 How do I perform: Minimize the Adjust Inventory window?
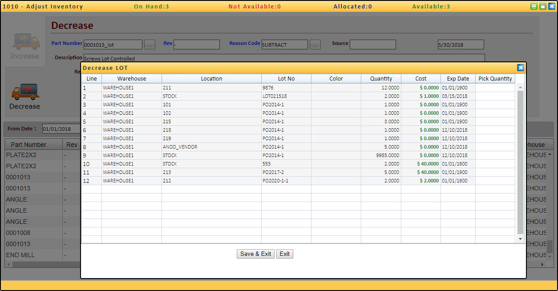coord(534,6)
